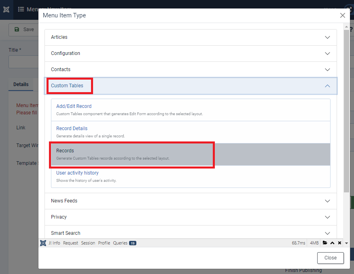Viewport: 354px width, 274px height.
Task: Select the Records menu item type
Action: click(65, 151)
